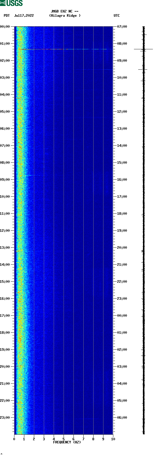
Task: Click the 06:00 PDT time label
Action: (5, 129)
